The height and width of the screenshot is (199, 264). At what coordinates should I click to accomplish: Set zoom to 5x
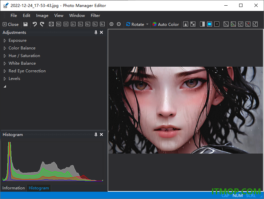95,24
